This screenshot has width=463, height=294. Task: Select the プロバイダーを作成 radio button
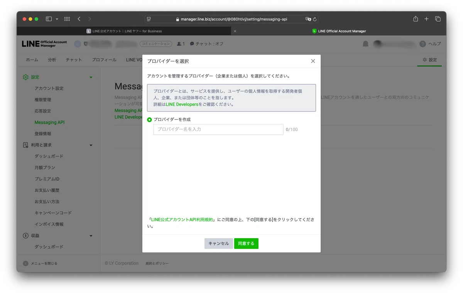149,120
